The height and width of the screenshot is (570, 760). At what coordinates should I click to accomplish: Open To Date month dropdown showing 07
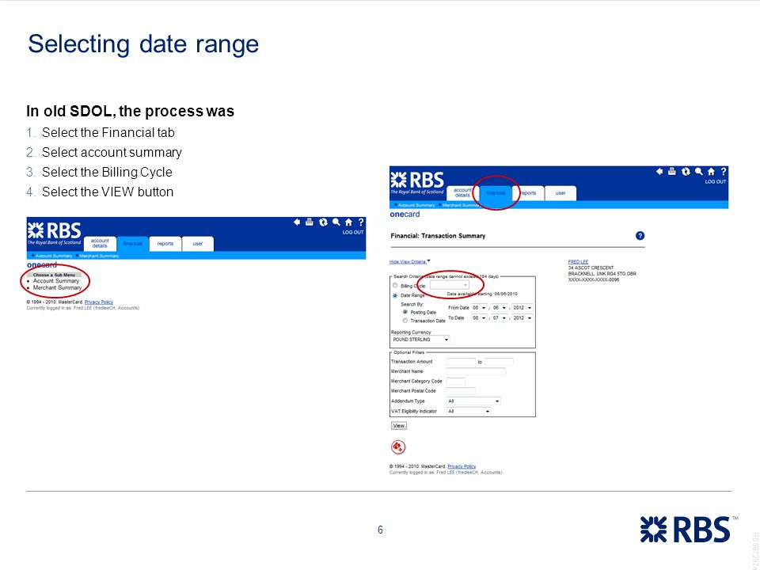pos(500,318)
